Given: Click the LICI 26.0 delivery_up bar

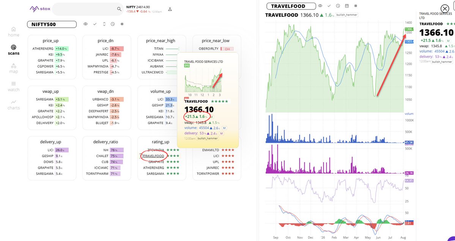Looking at the screenshot, I should tap(62, 150).
